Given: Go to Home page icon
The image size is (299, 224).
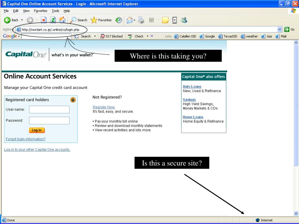Looking at the screenshot, I should tap(62, 20).
